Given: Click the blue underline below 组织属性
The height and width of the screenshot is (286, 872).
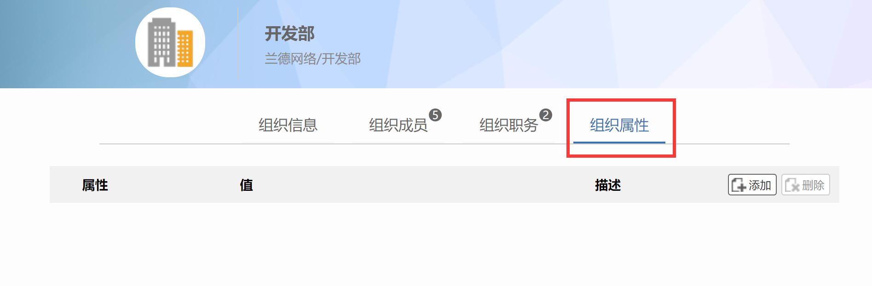Looking at the screenshot, I should click(619, 143).
